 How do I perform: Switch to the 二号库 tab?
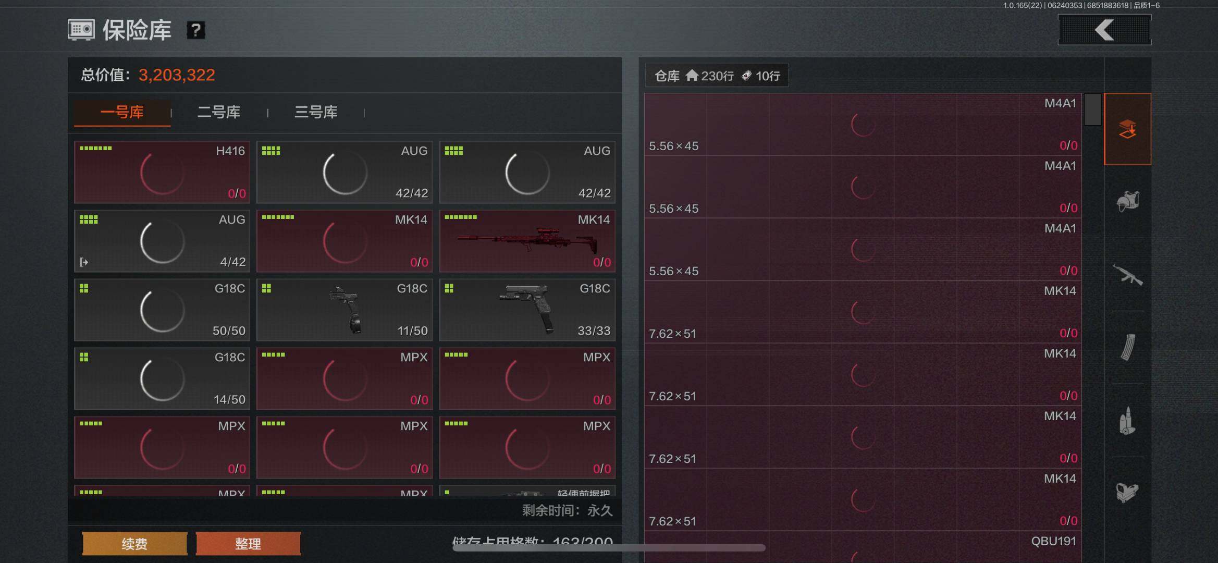[x=219, y=112]
